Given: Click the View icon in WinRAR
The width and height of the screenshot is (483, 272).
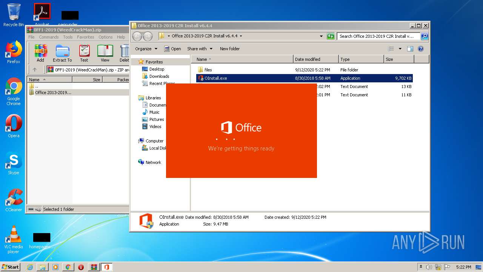Looking at the screenshot, I should click(x=105, y=53).
